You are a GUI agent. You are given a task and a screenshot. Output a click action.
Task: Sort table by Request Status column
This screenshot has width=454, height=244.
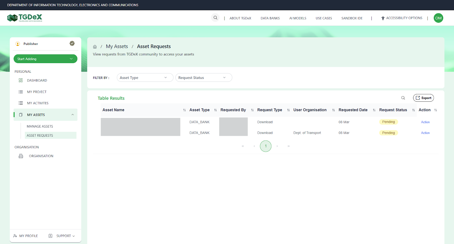[413, 110]
